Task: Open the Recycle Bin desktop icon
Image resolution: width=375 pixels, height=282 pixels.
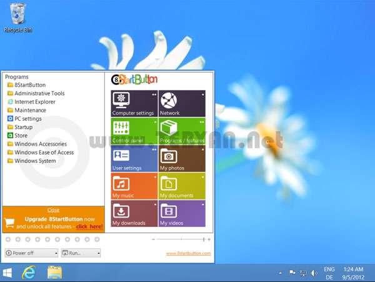Action: [x=17, y=18]
